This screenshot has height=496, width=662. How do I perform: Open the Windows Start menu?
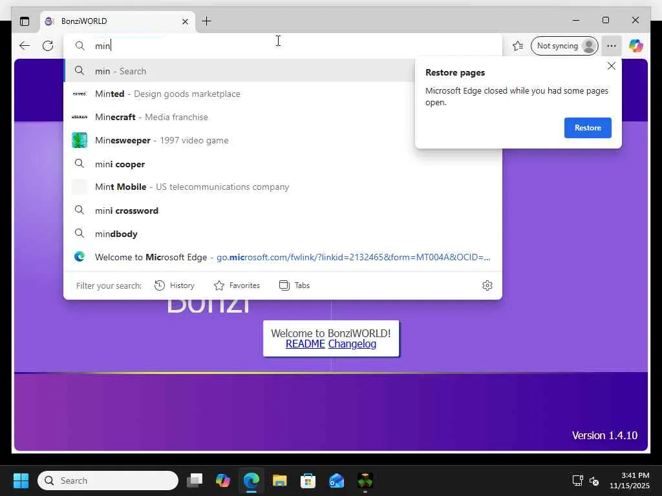coord(21,480)
